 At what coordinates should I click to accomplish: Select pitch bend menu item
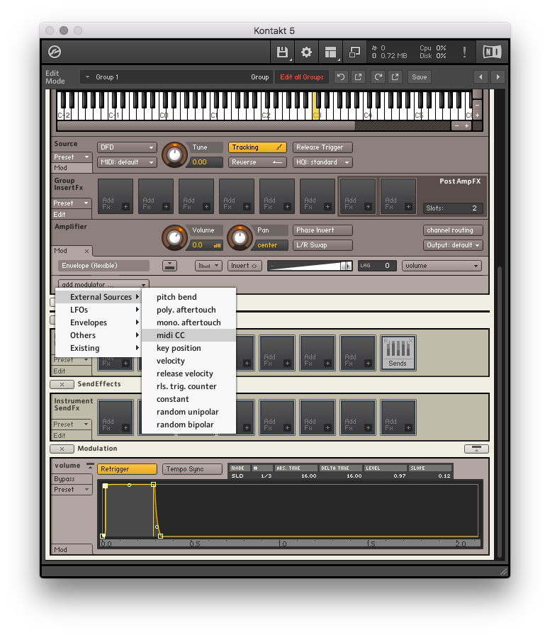(x=189, y=297)
